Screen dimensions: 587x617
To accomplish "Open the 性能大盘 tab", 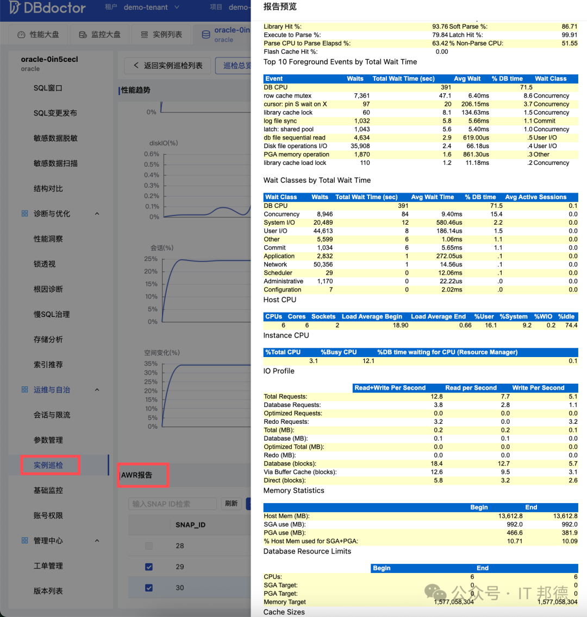I will [38, 35].
